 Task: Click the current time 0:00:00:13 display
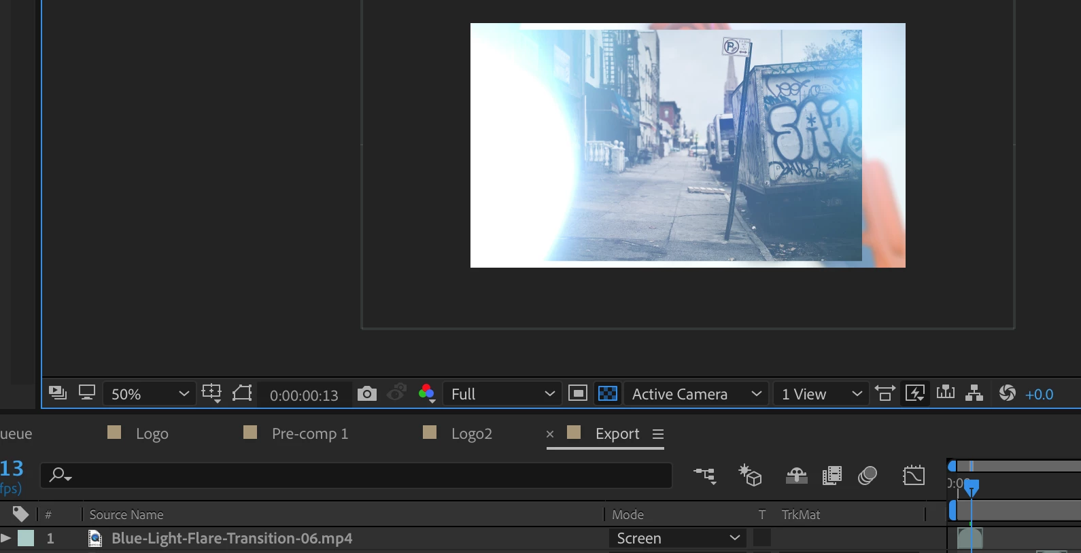[x=304, y=395]
